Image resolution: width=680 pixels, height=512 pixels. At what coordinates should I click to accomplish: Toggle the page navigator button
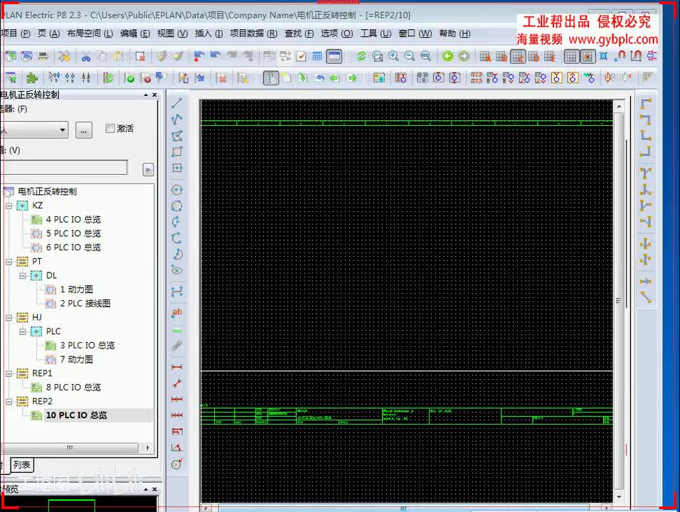[270, 78]
